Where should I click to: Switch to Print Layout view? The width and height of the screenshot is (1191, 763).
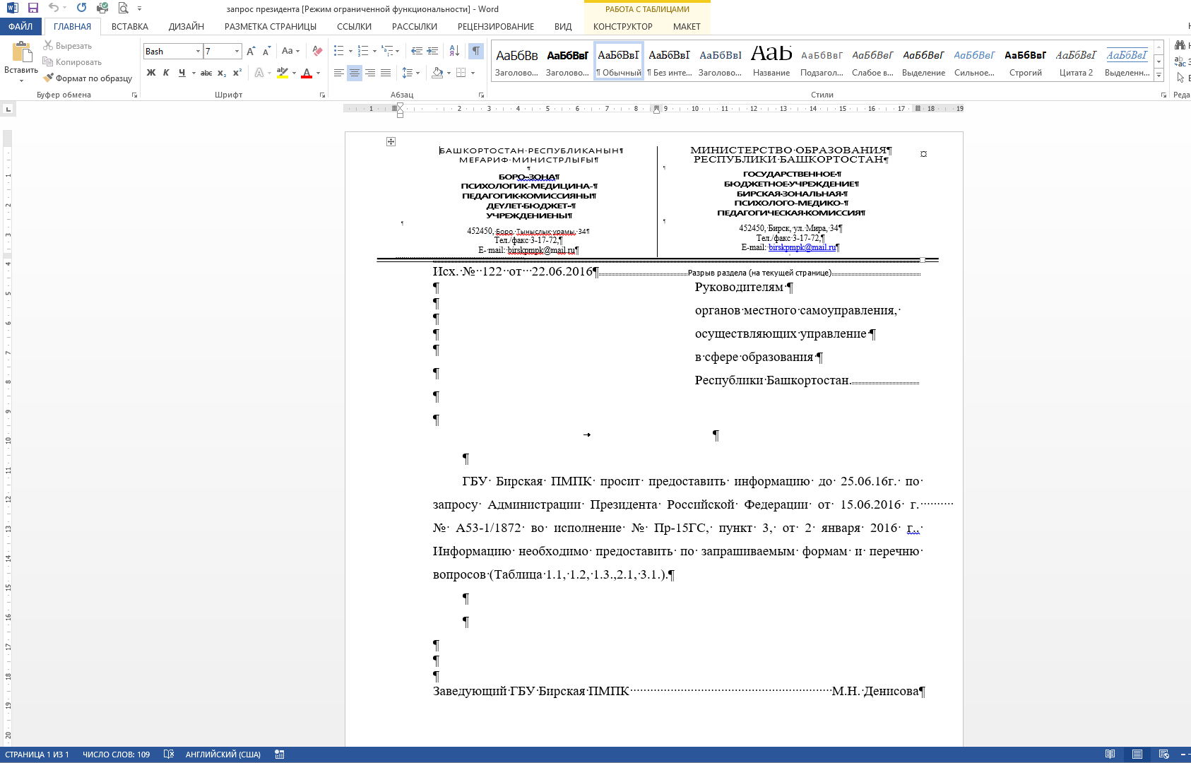tap(1137, 755)
